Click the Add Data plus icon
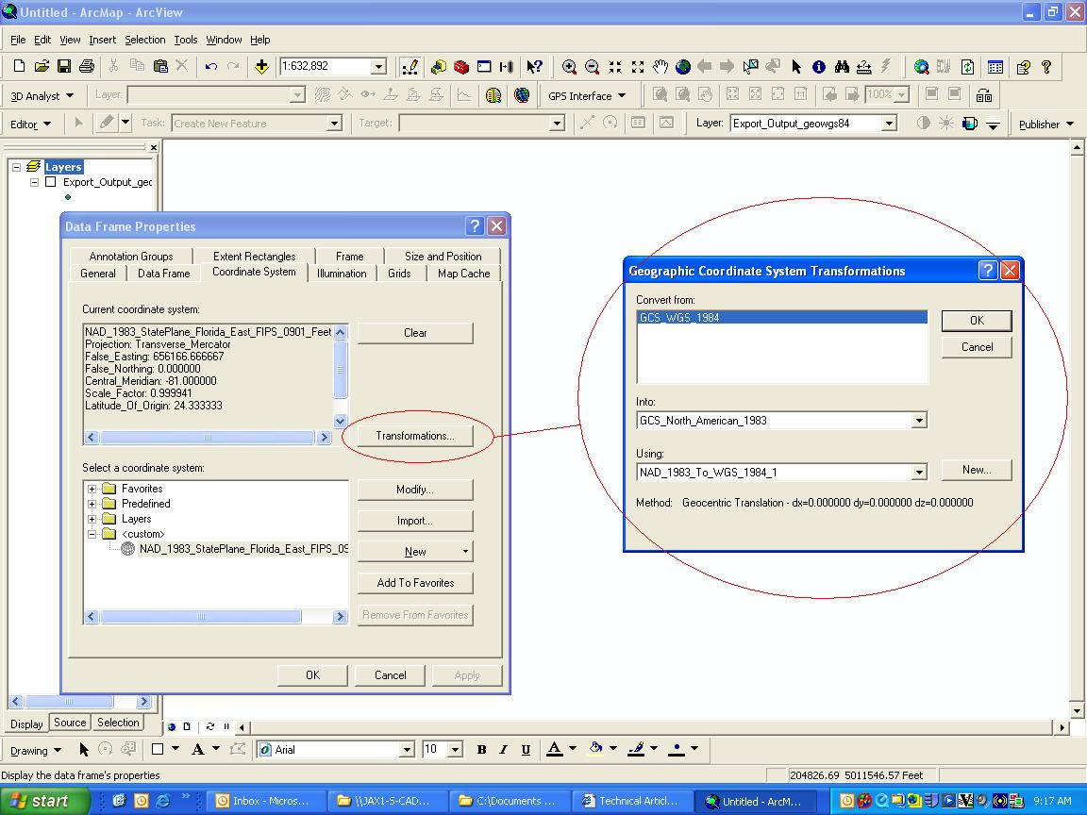 point(261,67)
